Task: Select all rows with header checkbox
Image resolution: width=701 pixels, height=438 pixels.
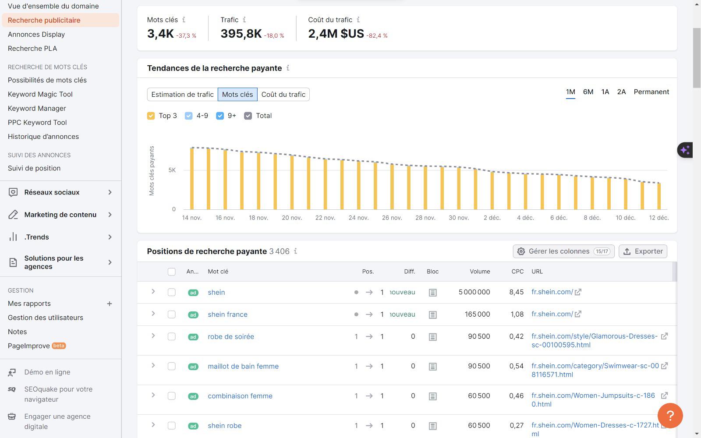Action: pyautogui.click(x=172, y=272)
